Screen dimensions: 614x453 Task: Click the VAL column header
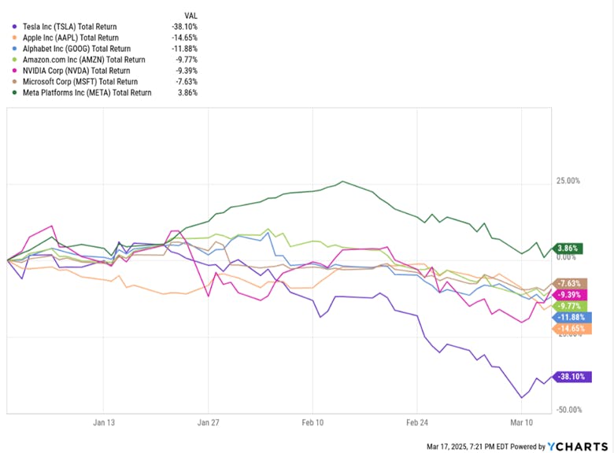[191, 15]
